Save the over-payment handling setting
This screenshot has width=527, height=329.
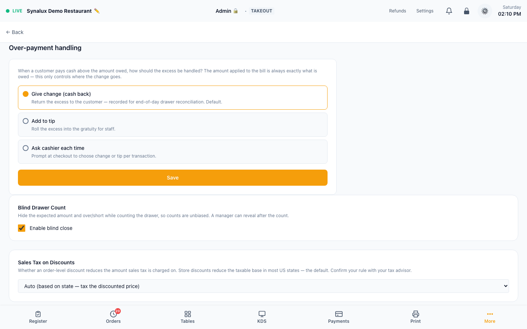coord(173,178)
